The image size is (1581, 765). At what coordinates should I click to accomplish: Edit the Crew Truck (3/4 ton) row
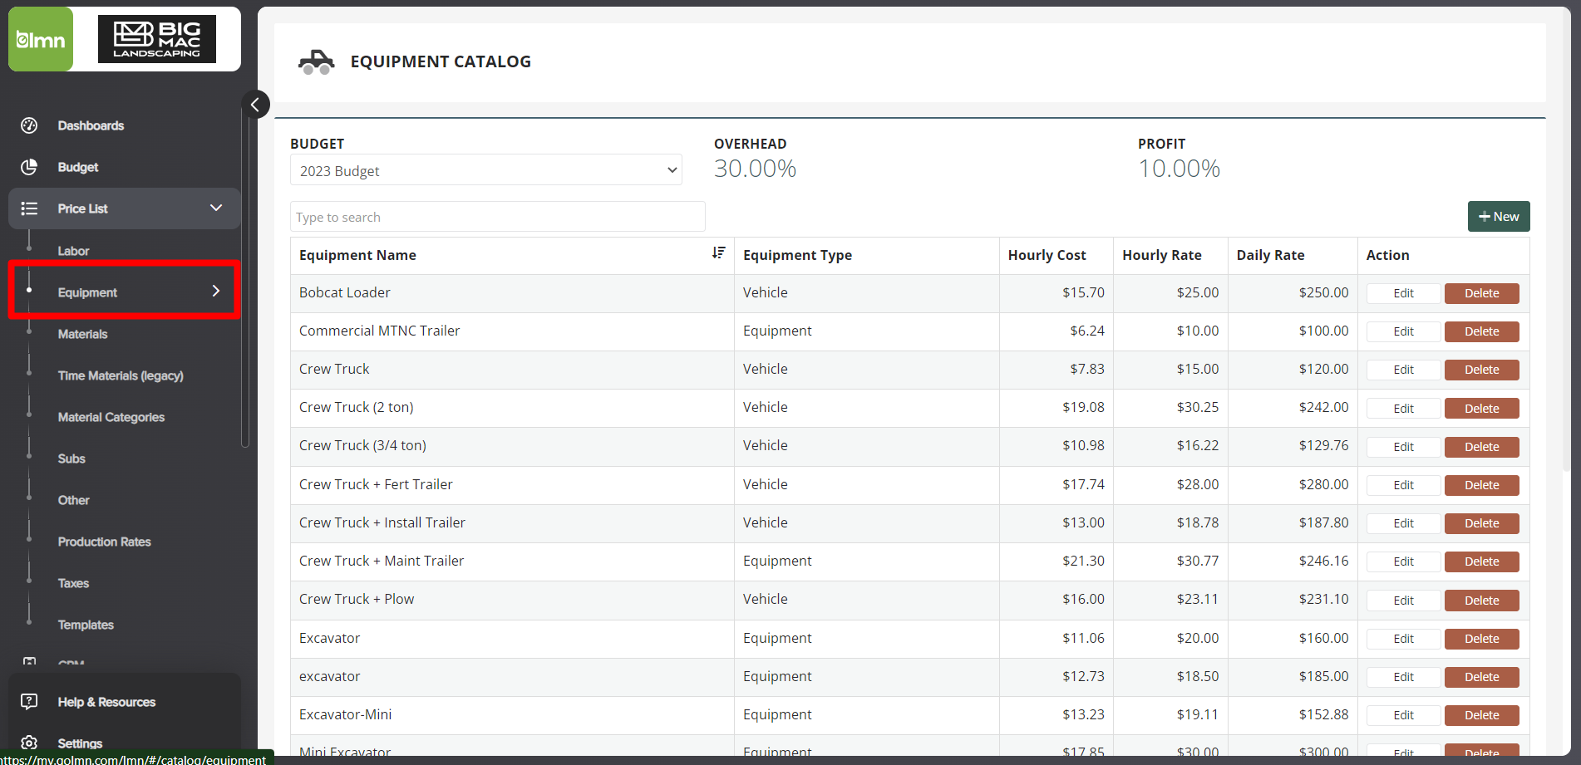click(1403, 447)
